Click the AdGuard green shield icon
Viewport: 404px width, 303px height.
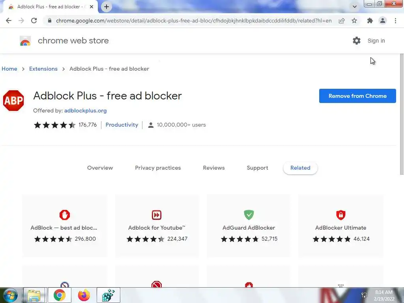249,215
